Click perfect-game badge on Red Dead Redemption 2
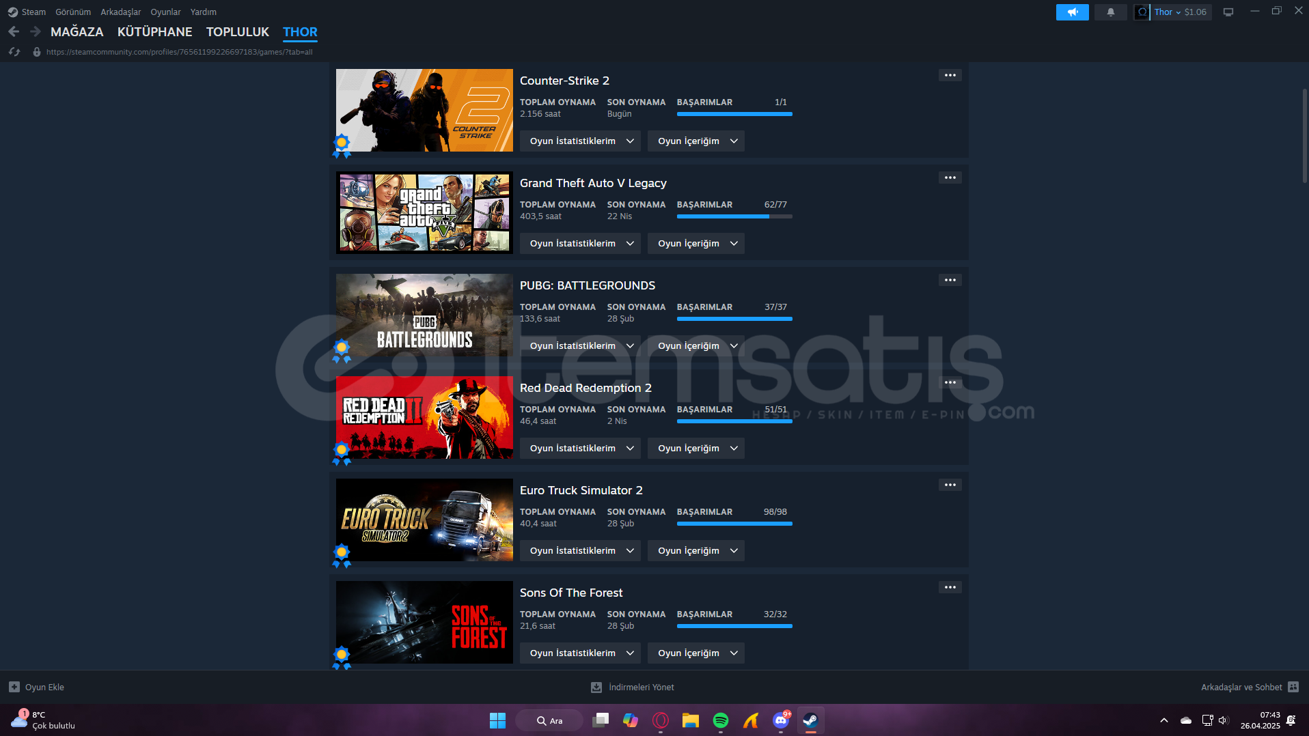1309x736 pixels. (342, 453)
